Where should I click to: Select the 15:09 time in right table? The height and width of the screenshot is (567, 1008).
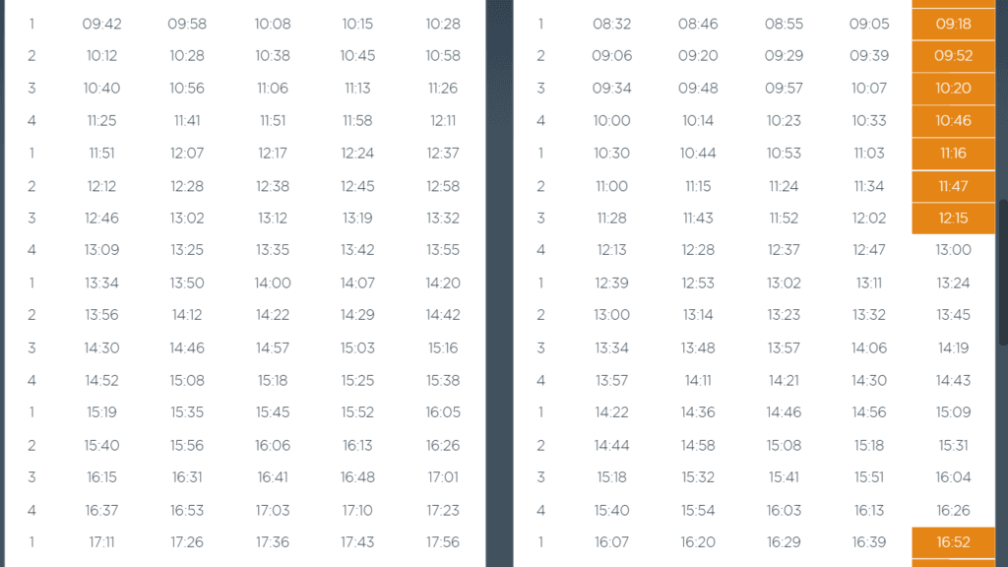pyautogui.click(x=953, y=412)
